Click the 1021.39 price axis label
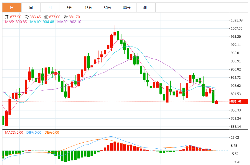 pos(237,20)
